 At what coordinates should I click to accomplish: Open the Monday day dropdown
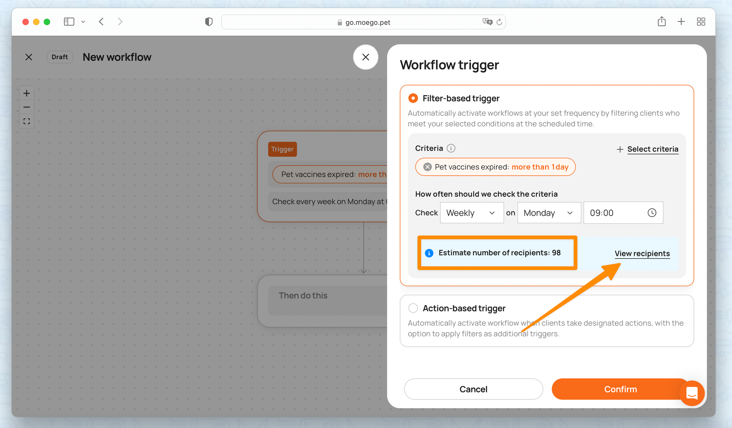coord(548,213)
